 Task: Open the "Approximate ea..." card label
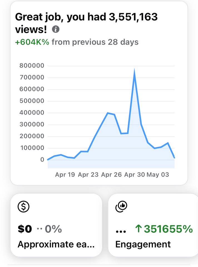(x=56, y=244)
